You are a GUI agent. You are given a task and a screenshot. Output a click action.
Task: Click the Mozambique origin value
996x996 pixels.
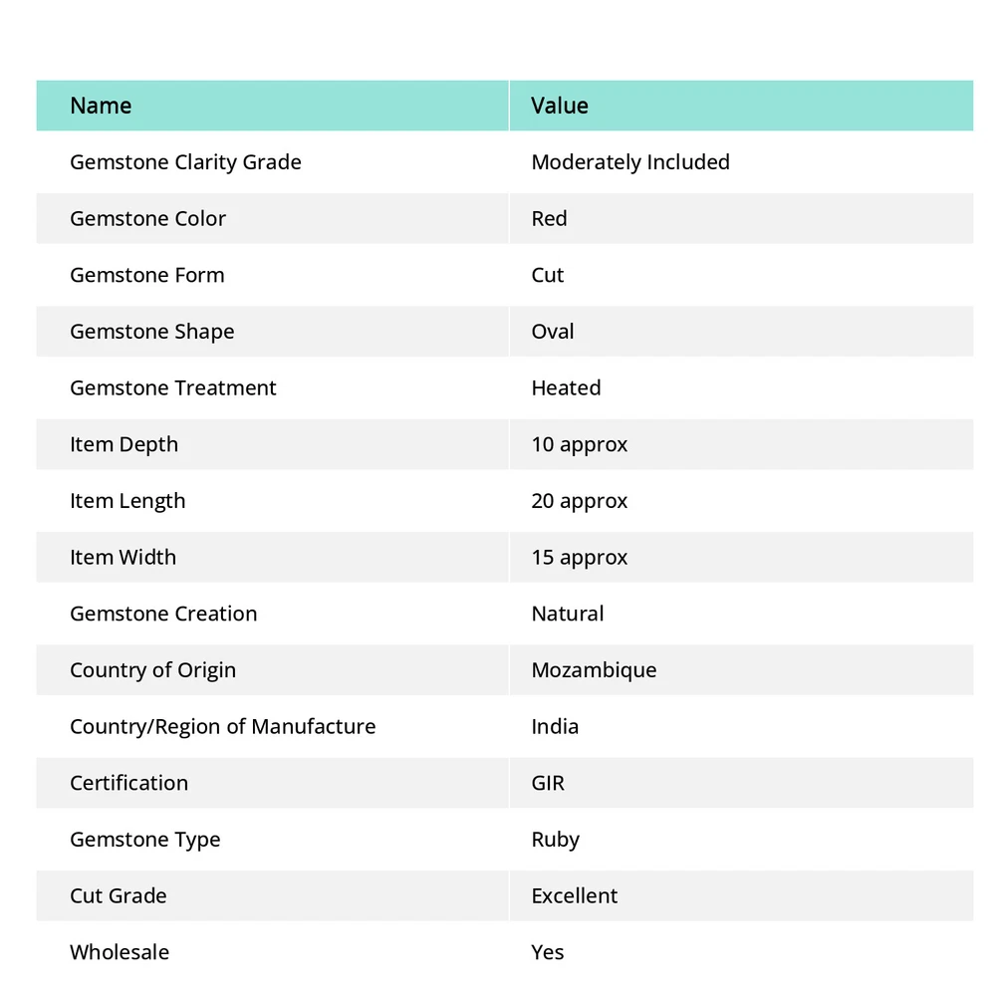(x=594, y=670)
